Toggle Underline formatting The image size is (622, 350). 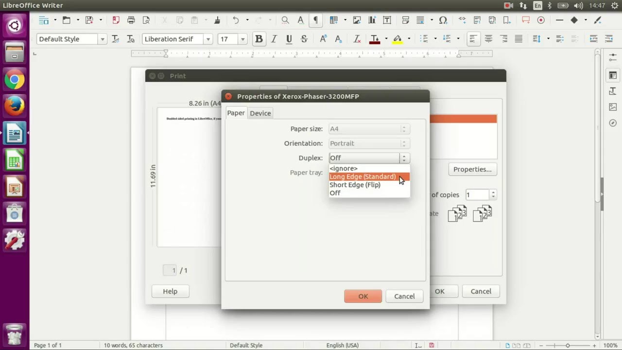[289, 39]
